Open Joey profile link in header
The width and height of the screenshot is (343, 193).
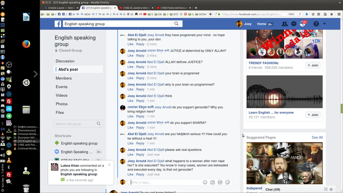[x=244, y=24]
